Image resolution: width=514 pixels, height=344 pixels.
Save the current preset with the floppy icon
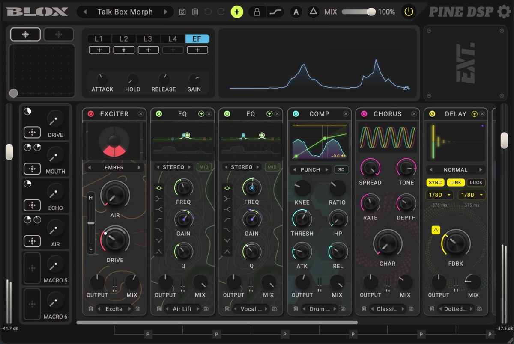(182, 12)
